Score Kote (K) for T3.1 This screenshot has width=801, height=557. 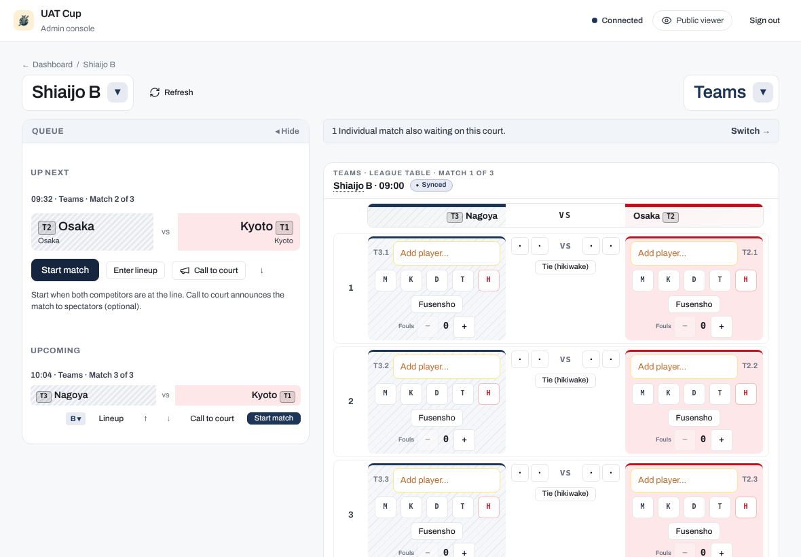point(411,280)
